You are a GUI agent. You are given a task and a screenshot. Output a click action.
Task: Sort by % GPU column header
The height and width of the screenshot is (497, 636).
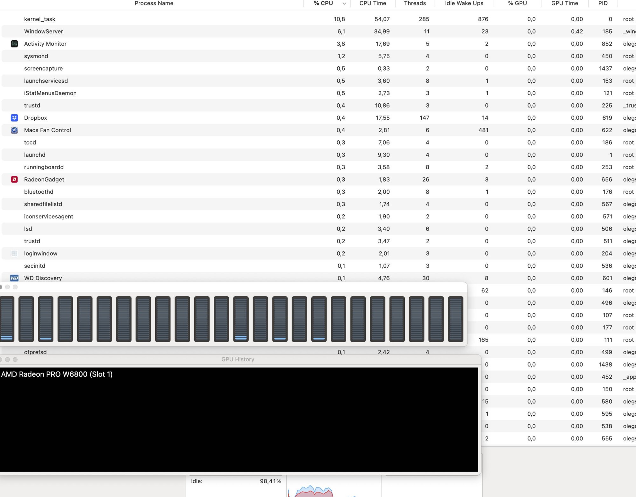(x=517, y=3)
